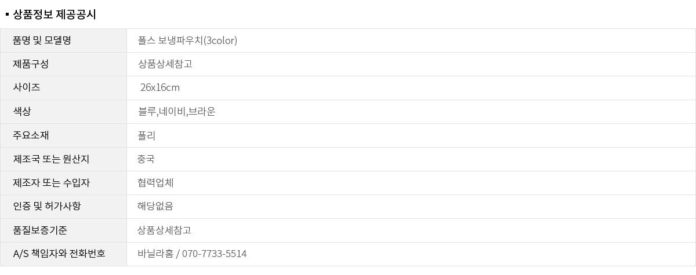The image size is (696, 275).
Task: Click the 색상 row label
Action: coord(22,112)
